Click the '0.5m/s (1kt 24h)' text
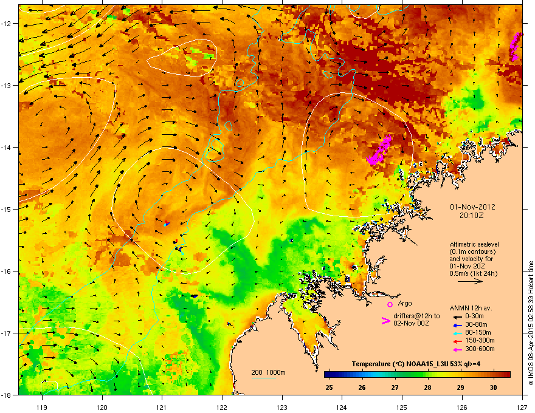The height and width of the screenshot is (413, 535). coord(473,274)
